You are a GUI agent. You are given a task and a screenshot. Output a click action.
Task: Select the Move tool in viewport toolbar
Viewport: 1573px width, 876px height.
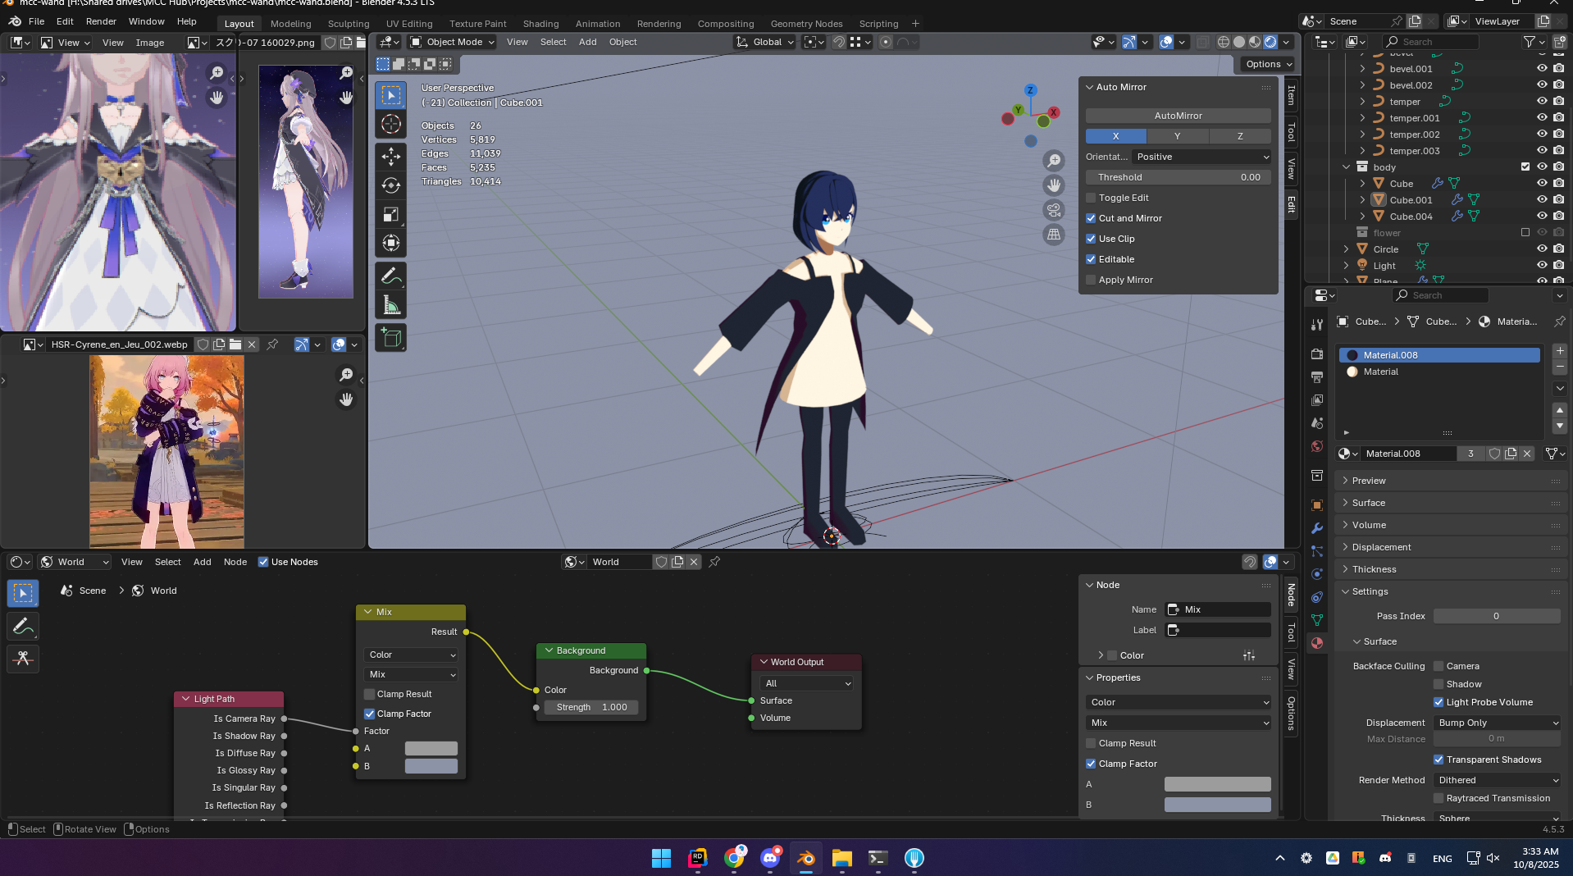[x=391, y=156]
